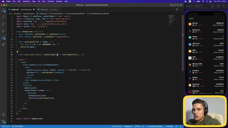Click the simulator Rotate icon
This screenshot has height=128, width=228.
coord(224,6)
